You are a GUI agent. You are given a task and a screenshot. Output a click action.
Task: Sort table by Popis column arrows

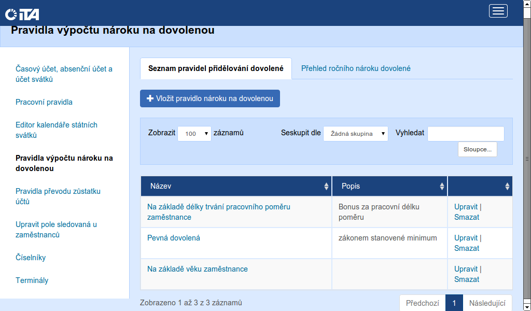[x=442, y=186]
